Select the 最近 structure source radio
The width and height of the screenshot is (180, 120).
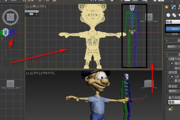tap(172, 81)
